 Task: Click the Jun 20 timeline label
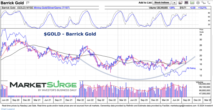5,100
